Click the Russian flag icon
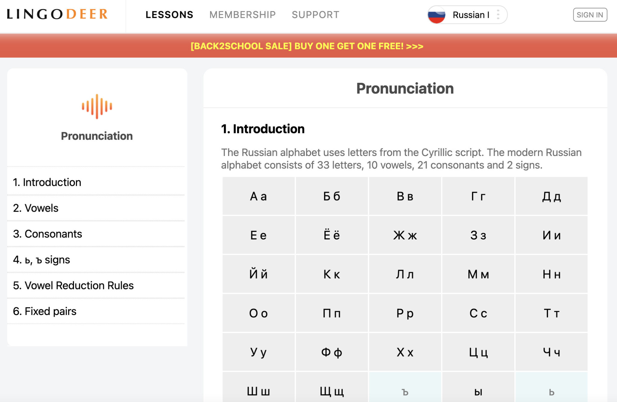The height and width of the screenshot is (402, 617). tap(436, 15)
